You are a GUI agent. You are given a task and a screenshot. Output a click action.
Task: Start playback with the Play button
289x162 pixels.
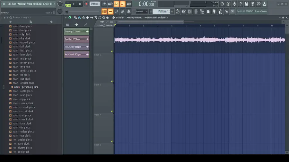point(74,4)
